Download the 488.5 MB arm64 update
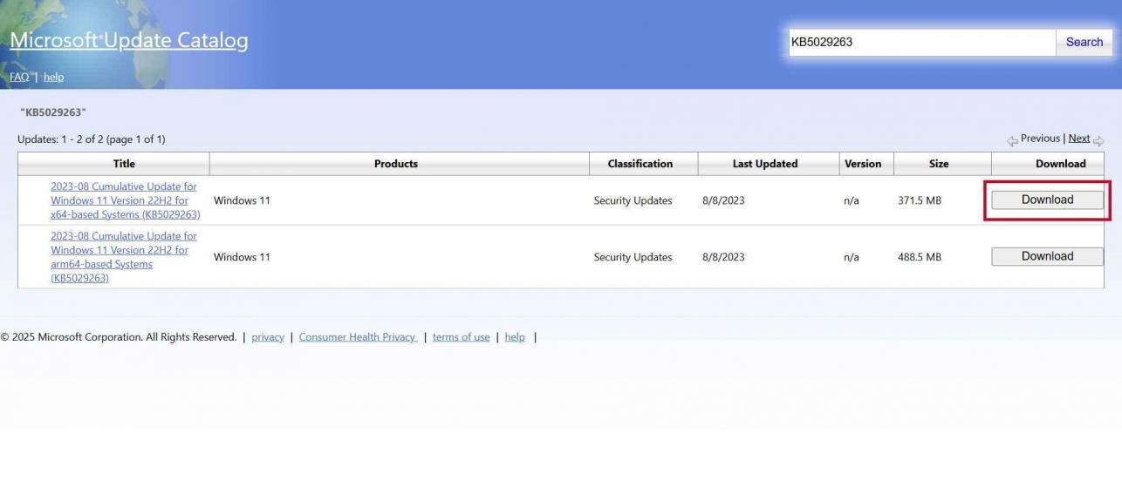Viewport: 1122px width, 501px height. (1047, 256)
